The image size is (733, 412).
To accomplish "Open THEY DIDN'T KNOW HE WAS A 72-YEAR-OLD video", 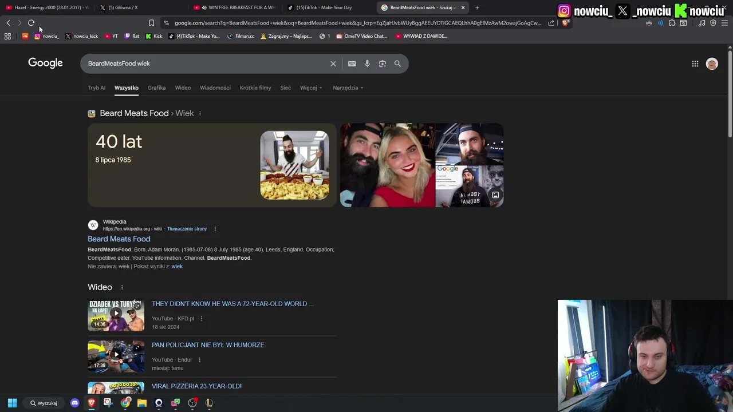I will pos(232,304).
